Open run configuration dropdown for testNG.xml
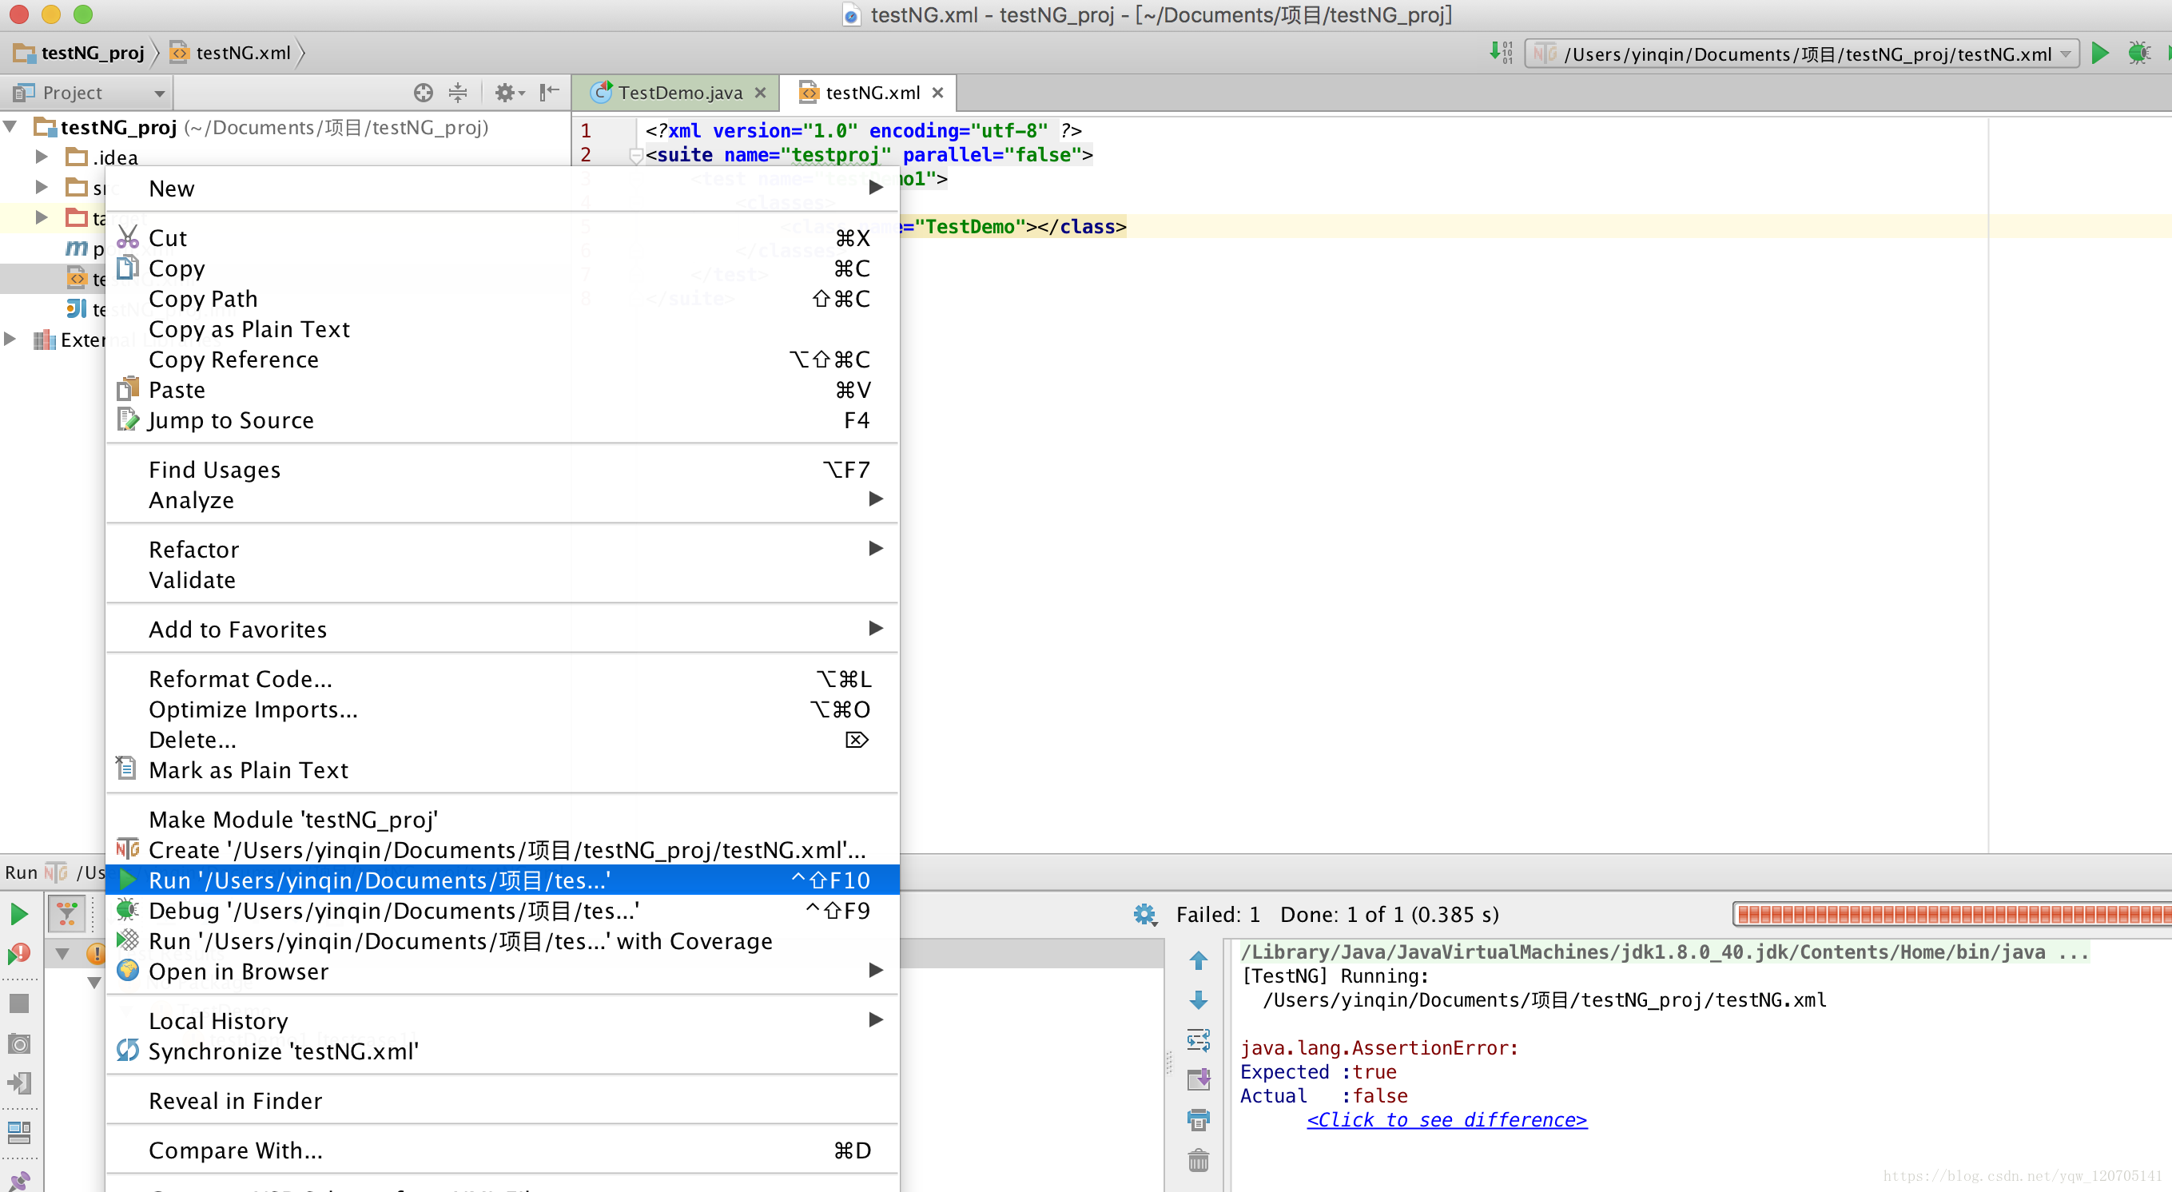This screenshot has height=1192, width=2172. [1803, 54]
